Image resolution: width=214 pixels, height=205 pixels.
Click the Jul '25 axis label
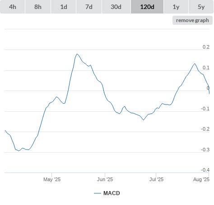156,179
